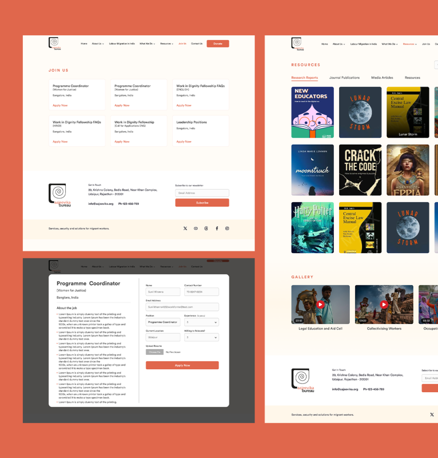This screenshot has width=438, height=458.
Task: Click the Email Address field in the application form
Action: tap(182, 307)
